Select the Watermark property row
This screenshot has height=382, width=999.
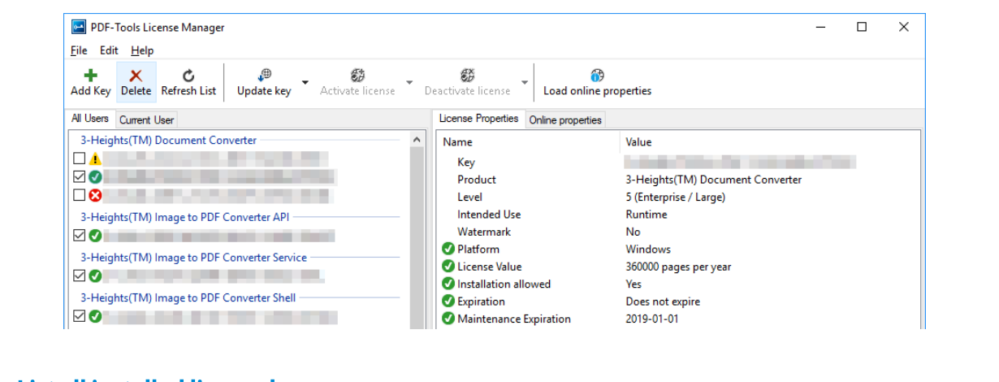click(x=679, y=232)
